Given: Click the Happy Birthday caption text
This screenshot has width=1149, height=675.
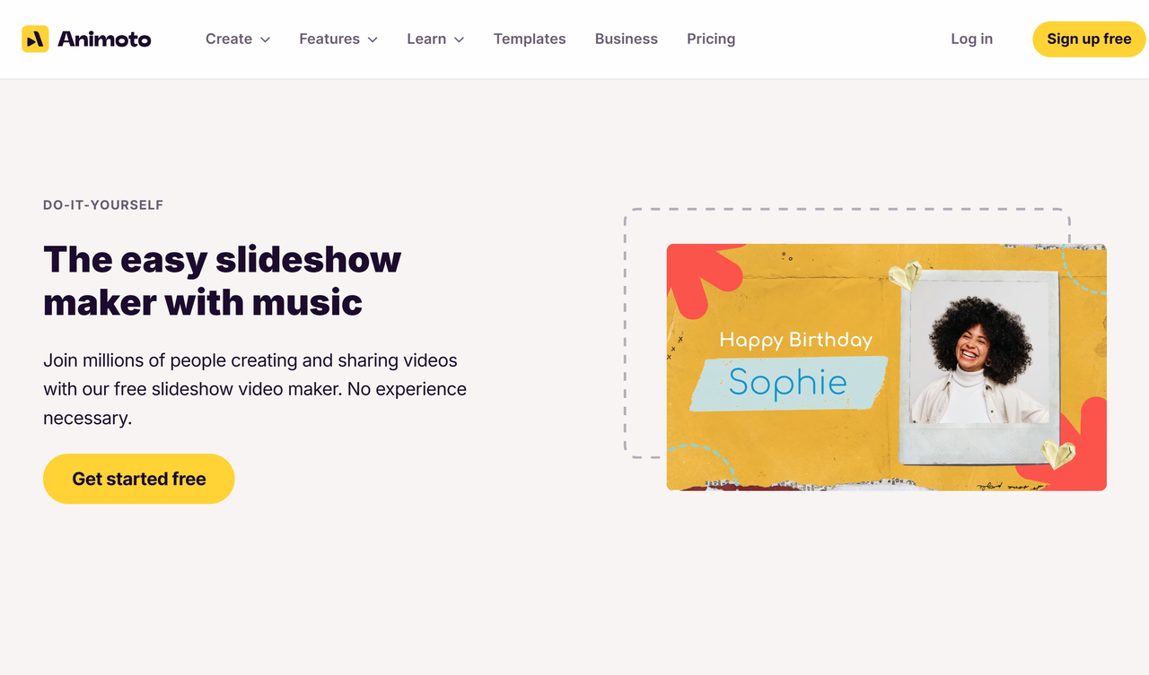Looking at the screenshot, I should [795, 340].
